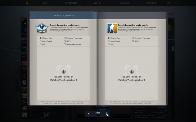Open the WATCH menu
This screenshot has height=122, width=196.
98,3
